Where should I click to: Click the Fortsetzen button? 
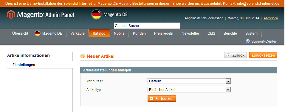pyautogui.click(x=162, y=99)
